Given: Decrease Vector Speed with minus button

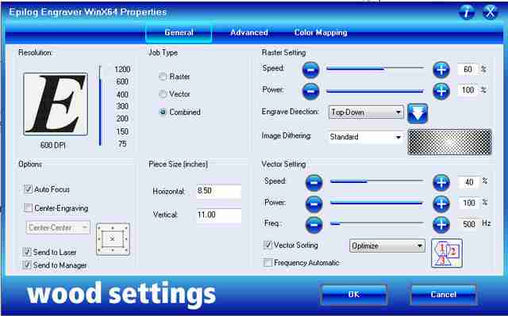Looking at the screenshot, I should coord(314,183).
